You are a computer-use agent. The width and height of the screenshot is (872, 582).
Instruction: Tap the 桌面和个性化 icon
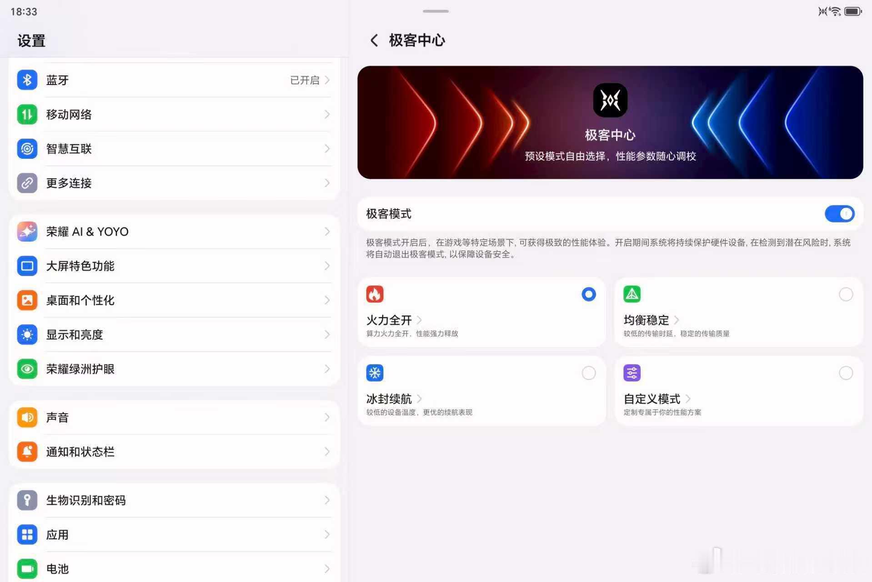[27, 300]
